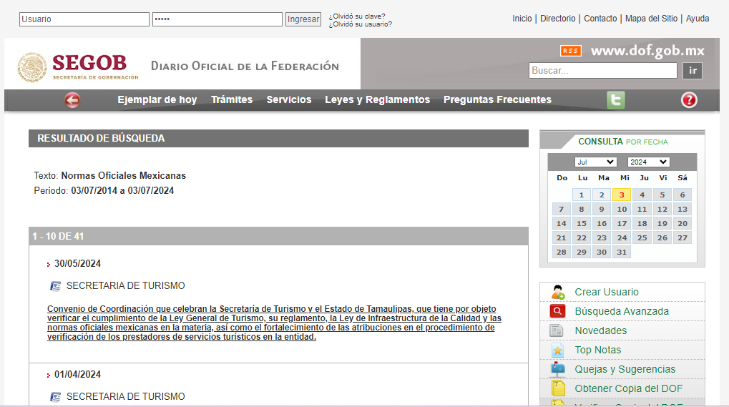Click the 30/05/2024 result date

78,263
